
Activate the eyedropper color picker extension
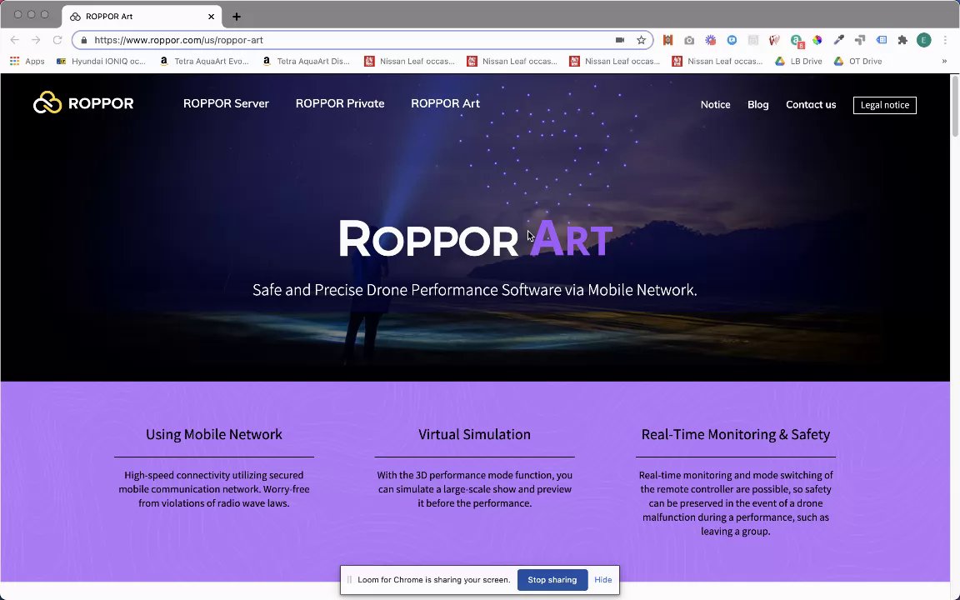pyautogui.click(x=839, y=40)
